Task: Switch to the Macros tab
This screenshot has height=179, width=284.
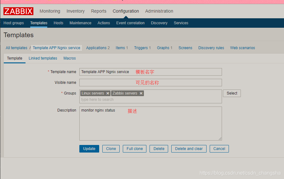Action: pos(70,58)
